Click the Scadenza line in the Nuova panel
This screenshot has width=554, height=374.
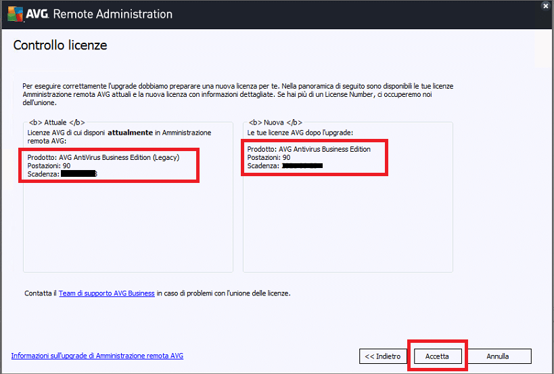(x=285, y=165)
